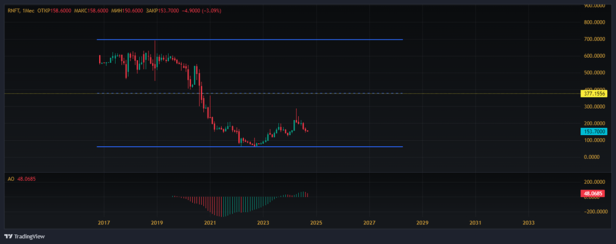Screen dimensions: 616x244
Task: Click the TradingView logo link
Action: [x=25, y=237]
